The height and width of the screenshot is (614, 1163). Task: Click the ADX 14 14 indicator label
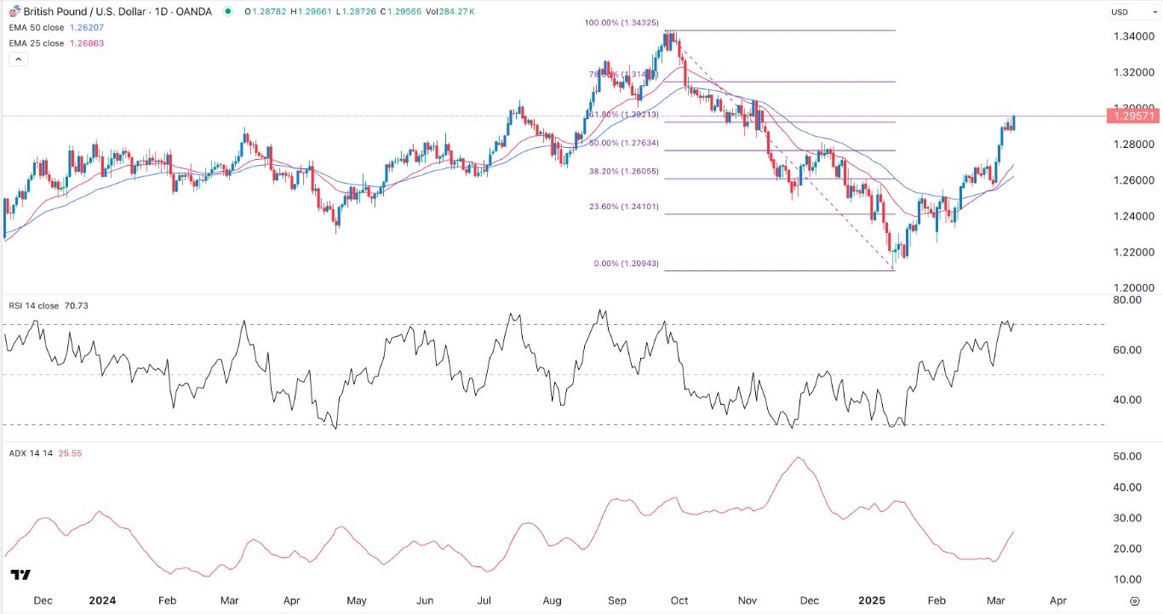(x=30, y=454)
